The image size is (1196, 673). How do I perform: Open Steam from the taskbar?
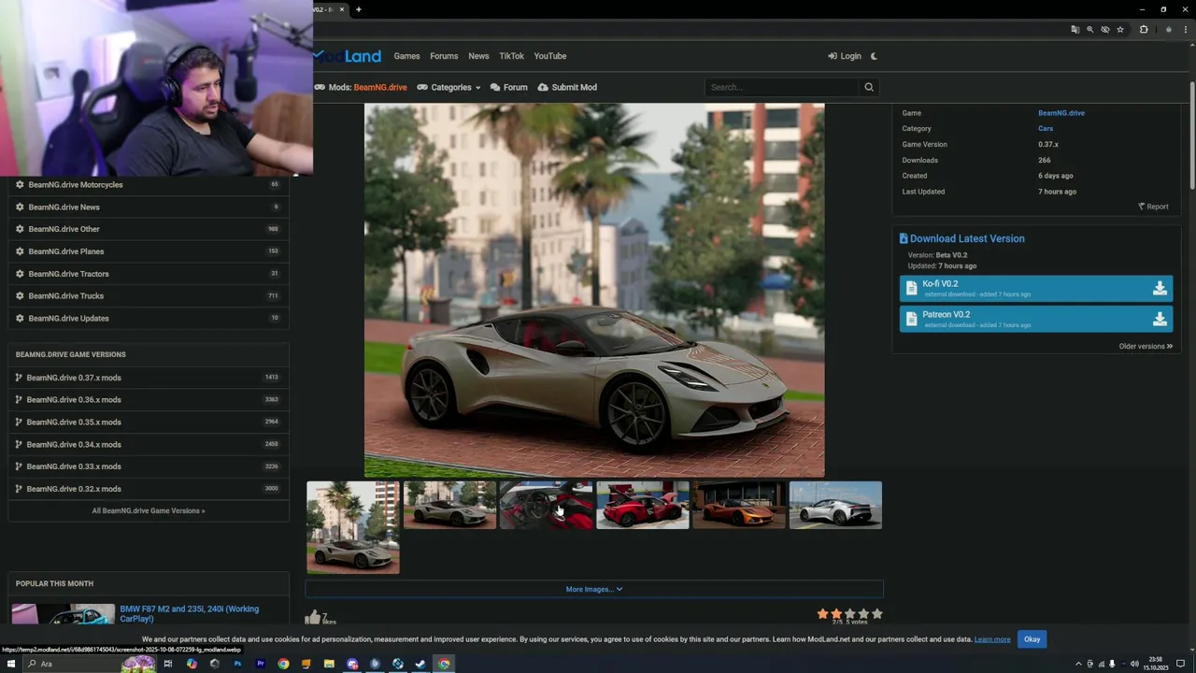(420, 664)
